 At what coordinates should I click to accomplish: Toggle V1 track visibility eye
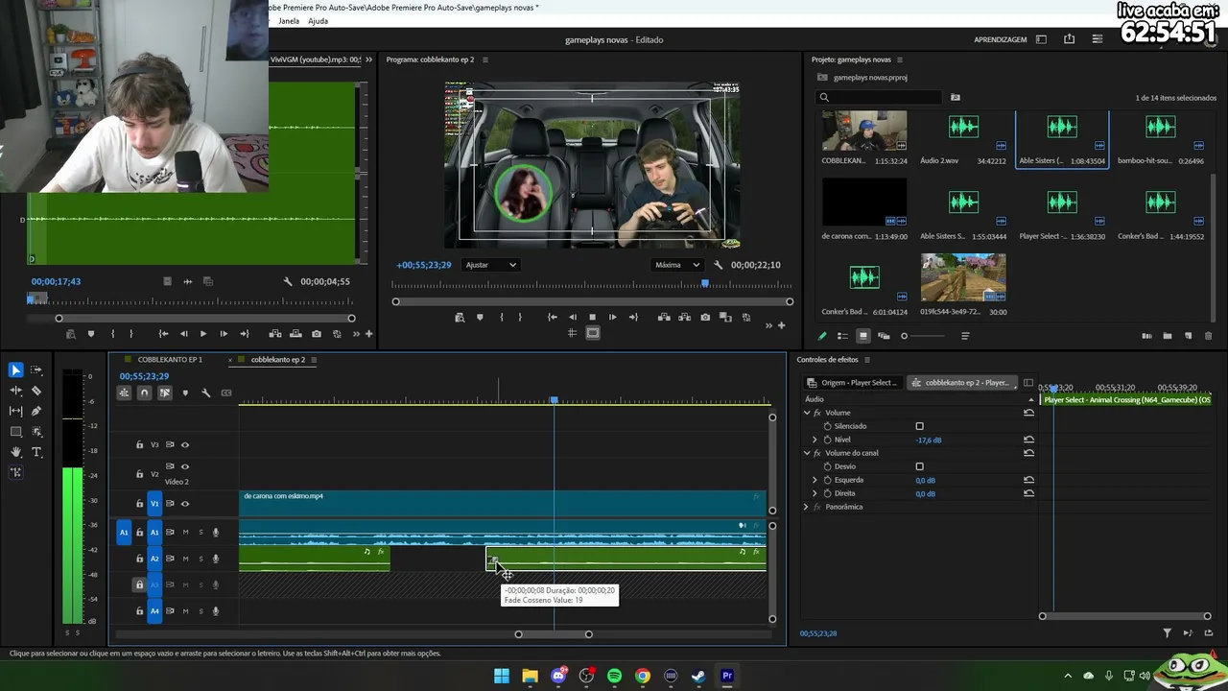click(x=185, y=503)
